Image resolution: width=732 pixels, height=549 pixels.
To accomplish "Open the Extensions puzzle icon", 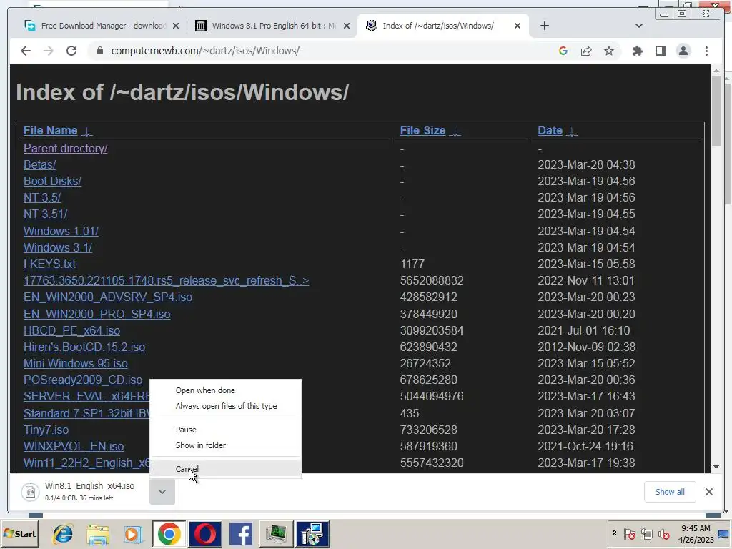I will (x=637, y=51).
